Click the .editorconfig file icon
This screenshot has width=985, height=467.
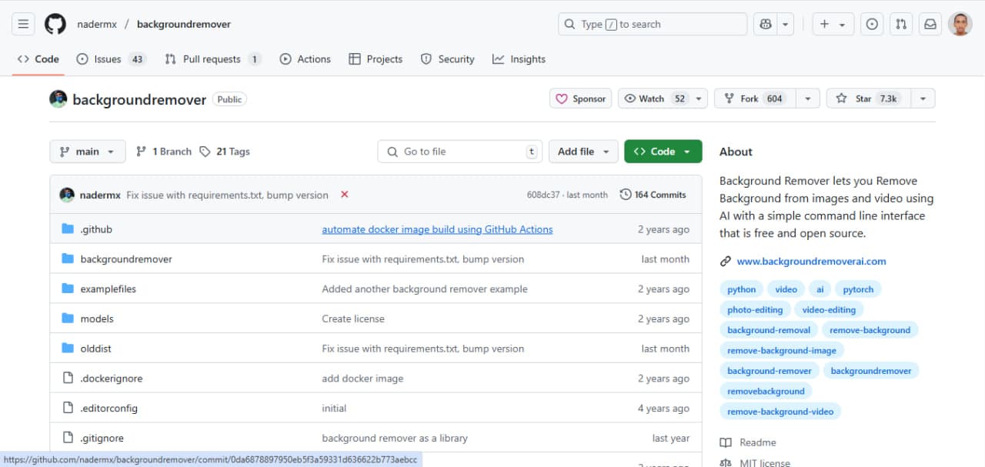pyautogui.click(x=67, y=409)
